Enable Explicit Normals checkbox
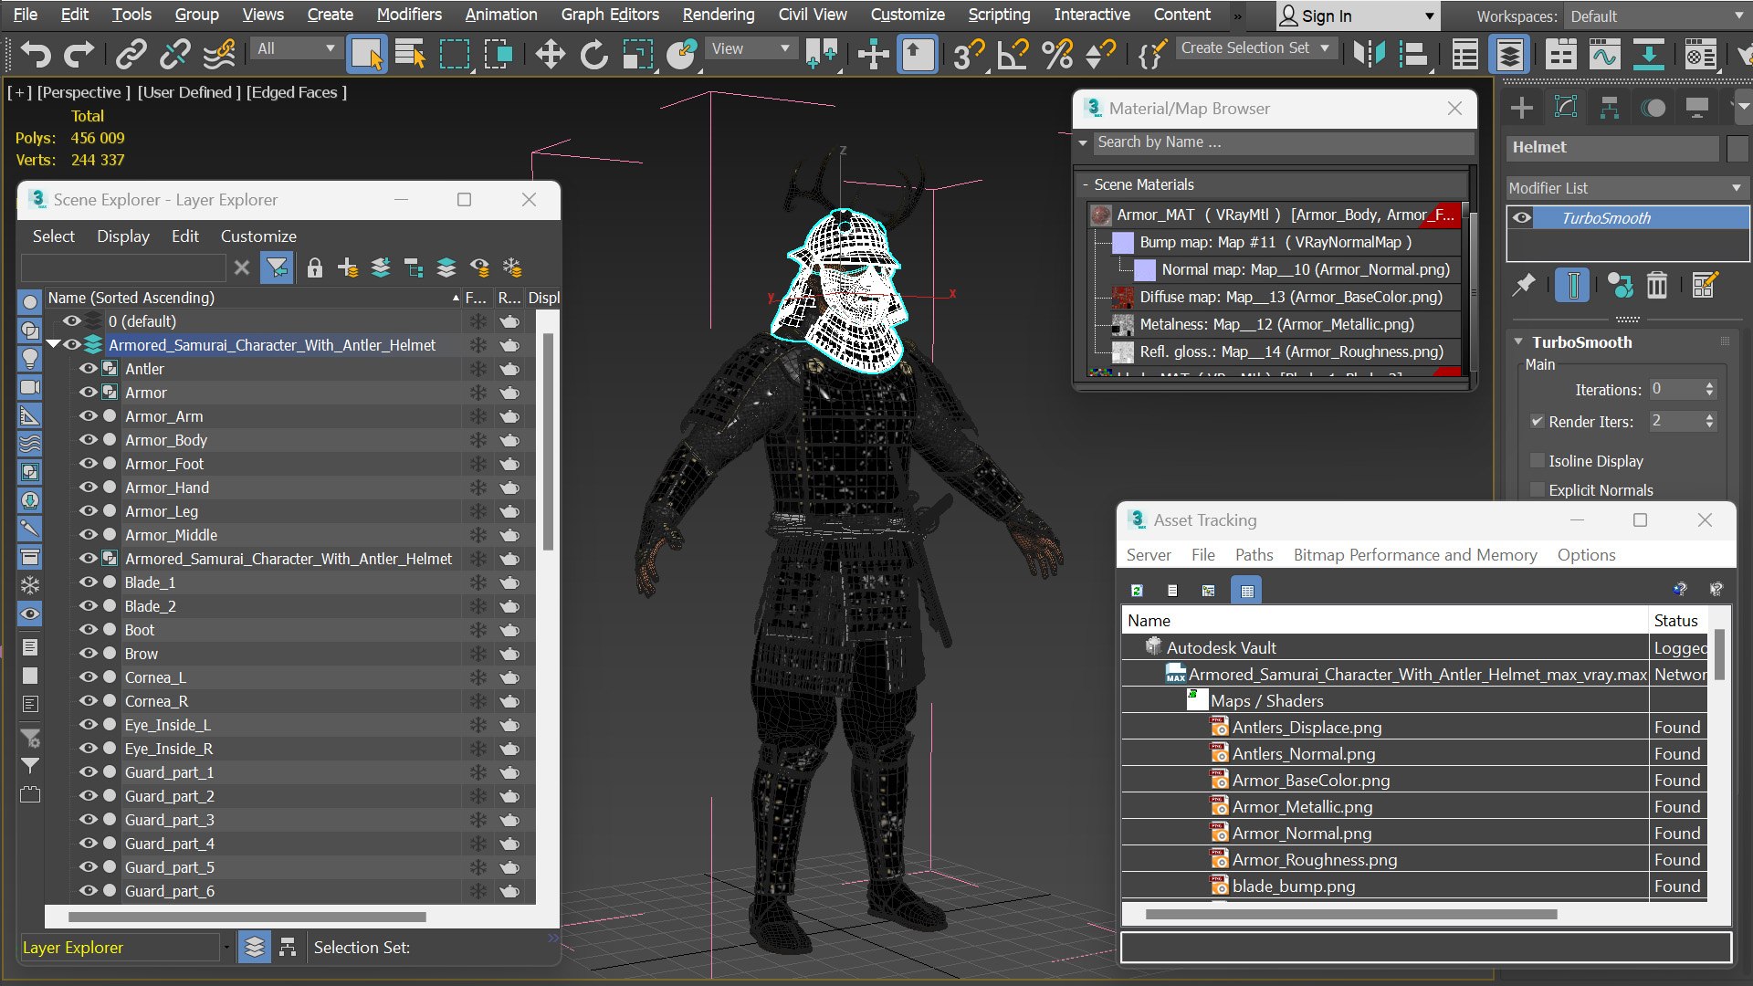 click(1537, 490)
